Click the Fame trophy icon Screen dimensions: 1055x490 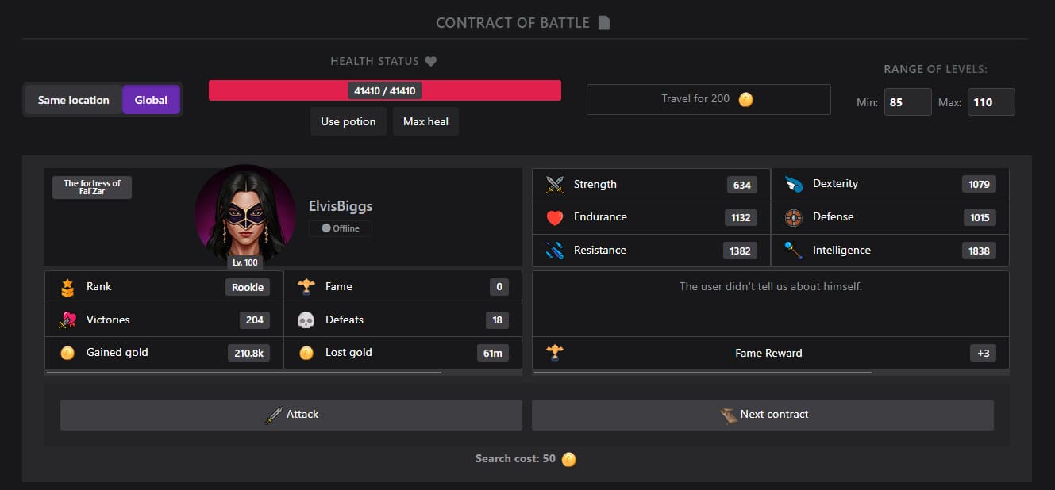tap(306, 287)
